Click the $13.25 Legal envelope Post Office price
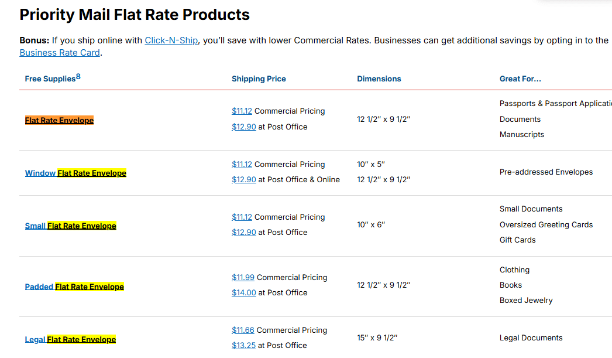The width and height of the screenshot is (612, 358). (243, 346)
